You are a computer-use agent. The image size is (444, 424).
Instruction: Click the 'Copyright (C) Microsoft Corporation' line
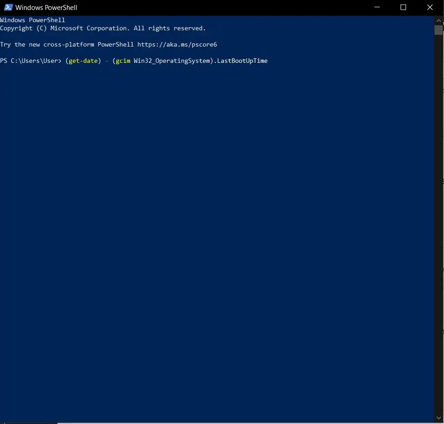103,28
